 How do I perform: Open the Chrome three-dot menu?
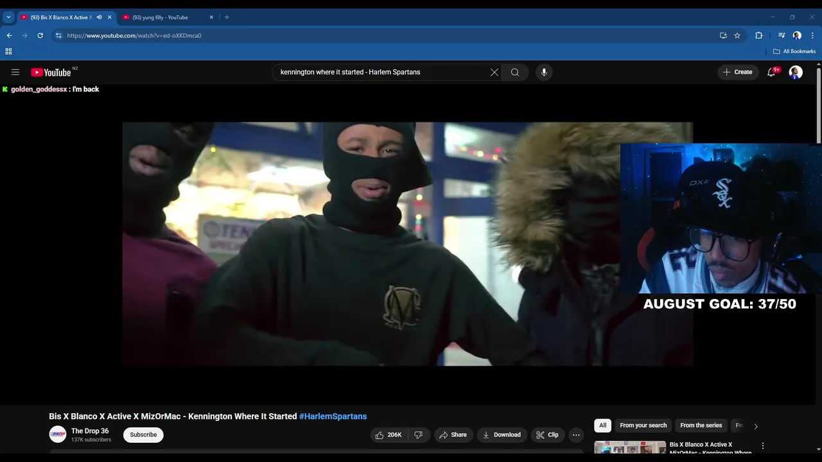coord(812,35)
